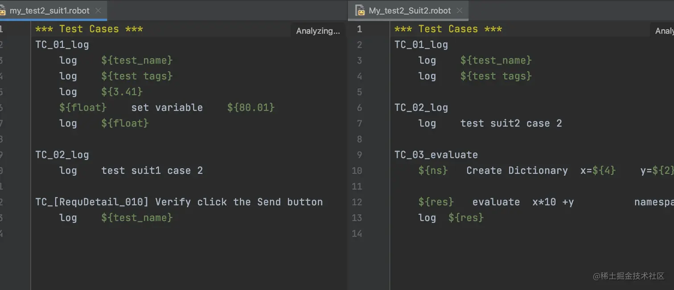Click the robot file icon on My_test2_Suit2.robot tab
This screenshot has width=674, height=290.
360,11
